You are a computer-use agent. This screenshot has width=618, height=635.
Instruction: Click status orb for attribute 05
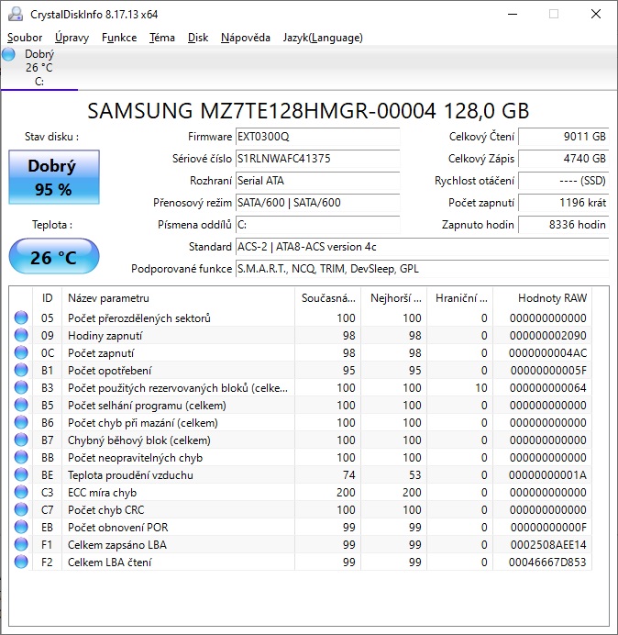point(21,317)
